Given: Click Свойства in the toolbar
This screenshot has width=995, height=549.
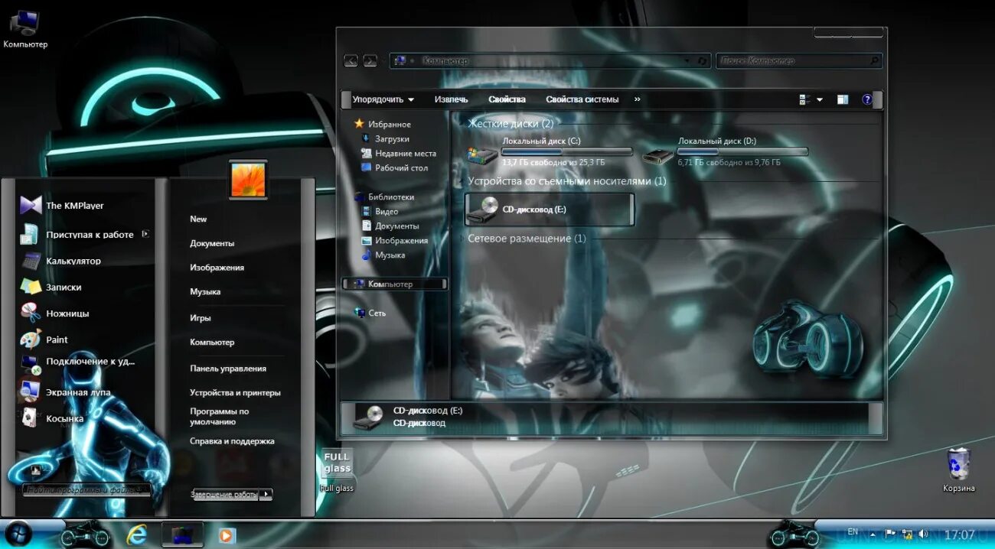Looking at the screenshot, I should coord(507,99).
